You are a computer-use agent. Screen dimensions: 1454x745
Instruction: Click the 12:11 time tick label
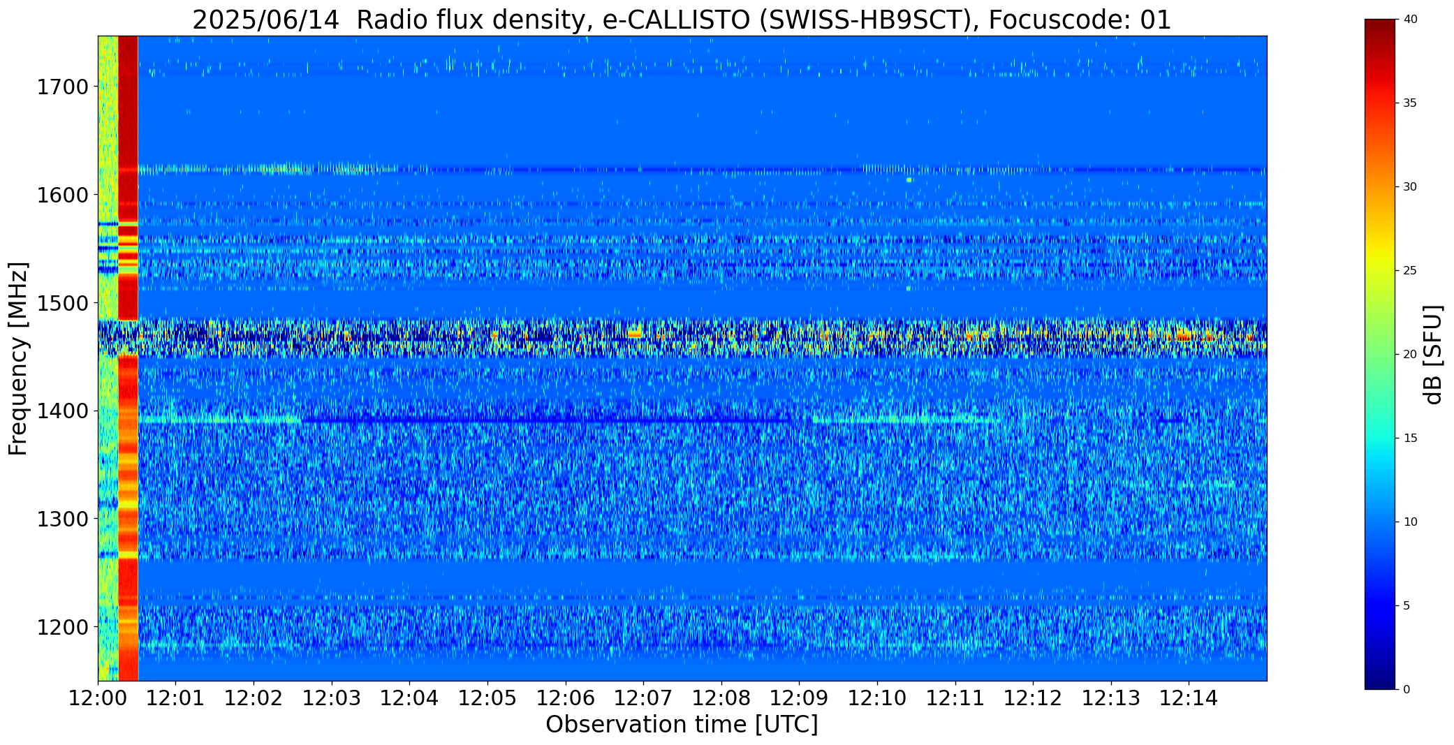pos(955,698)
